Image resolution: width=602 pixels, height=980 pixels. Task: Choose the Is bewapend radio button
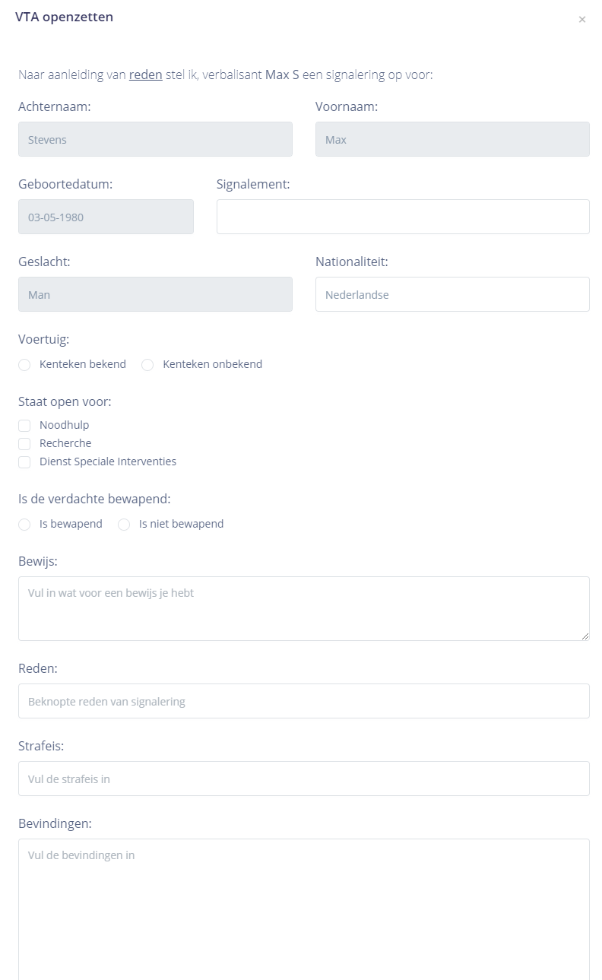coord(24,525)
